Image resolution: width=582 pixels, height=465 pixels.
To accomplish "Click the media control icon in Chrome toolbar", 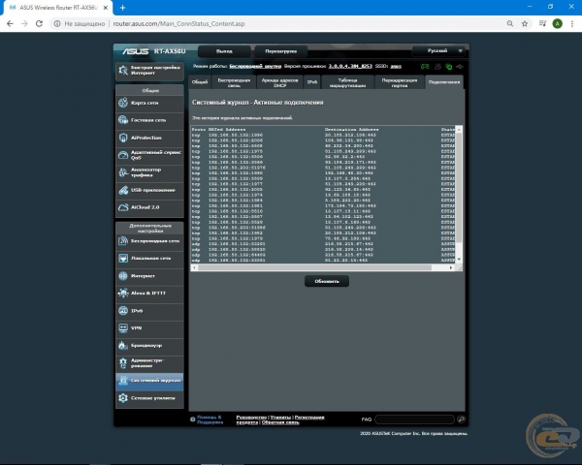I will (542, 23).
